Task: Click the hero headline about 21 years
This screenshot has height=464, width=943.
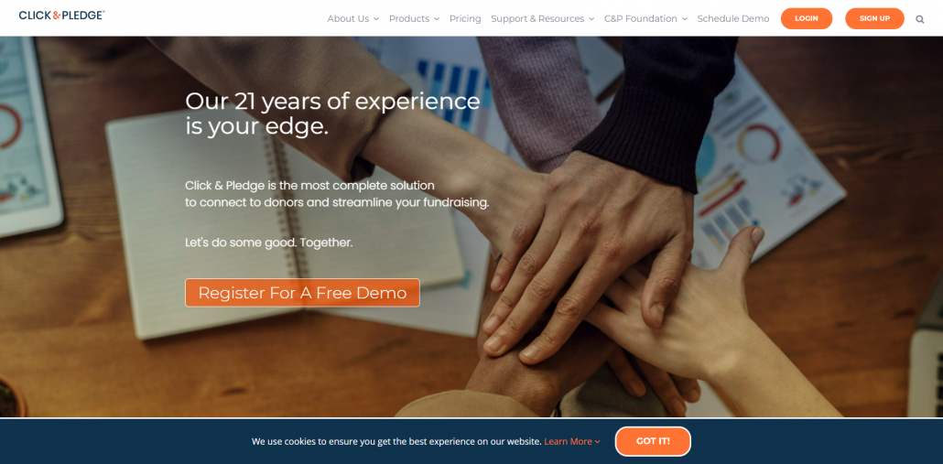Action: [x=332, y=113]
